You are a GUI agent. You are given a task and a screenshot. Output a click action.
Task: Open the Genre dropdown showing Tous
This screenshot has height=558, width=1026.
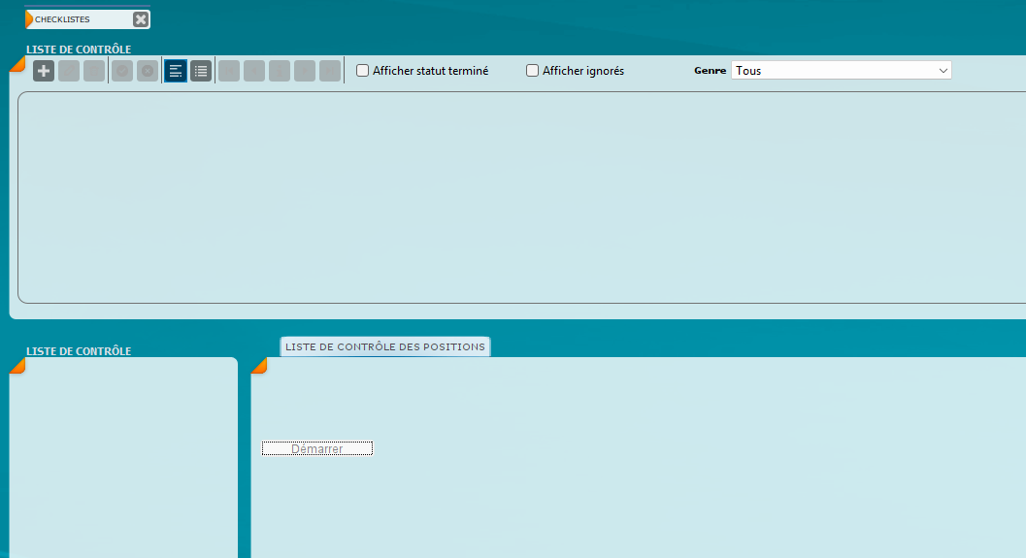[x=842, y=71]
